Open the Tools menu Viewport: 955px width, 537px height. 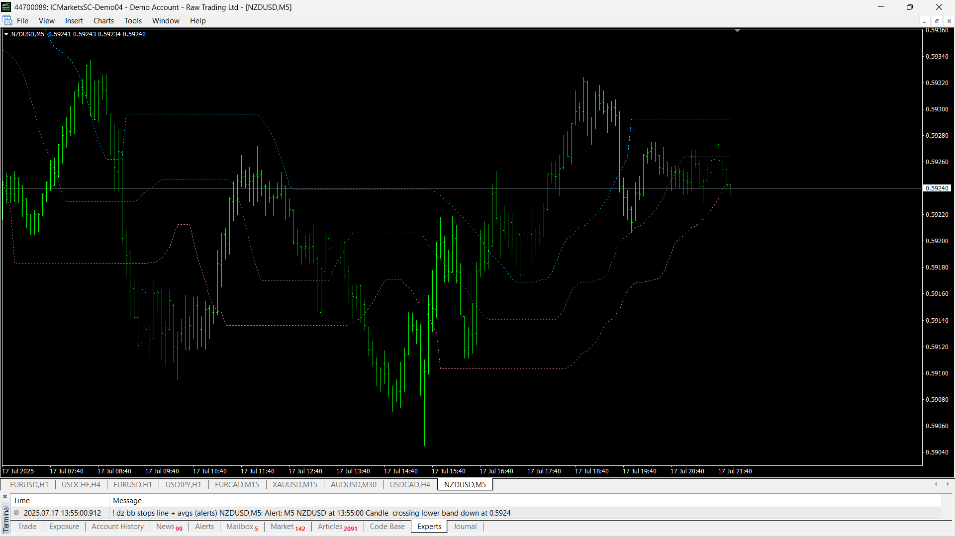pos(133,21)
